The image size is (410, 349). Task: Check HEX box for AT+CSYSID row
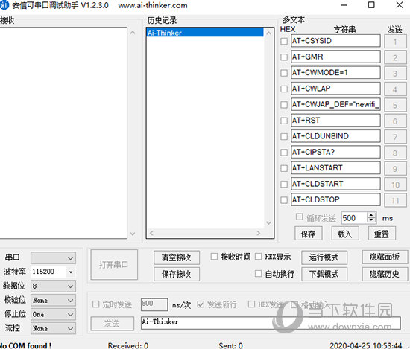pyautogui.click(x=284, y=41)
